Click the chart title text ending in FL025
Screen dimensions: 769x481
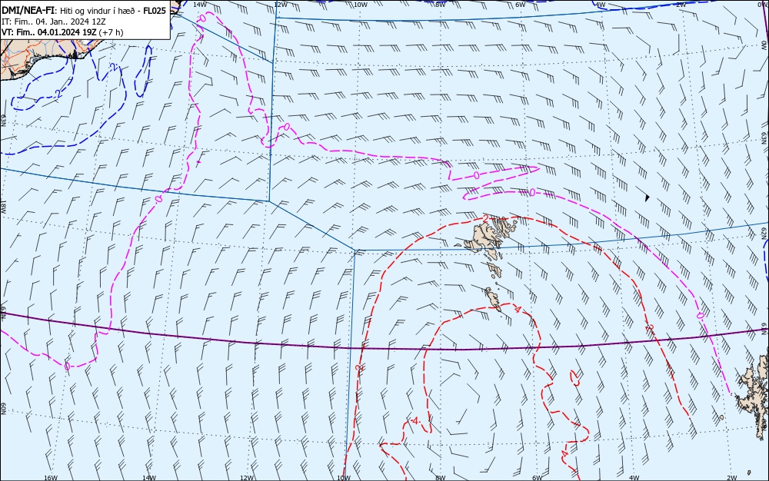coord(84,10)
